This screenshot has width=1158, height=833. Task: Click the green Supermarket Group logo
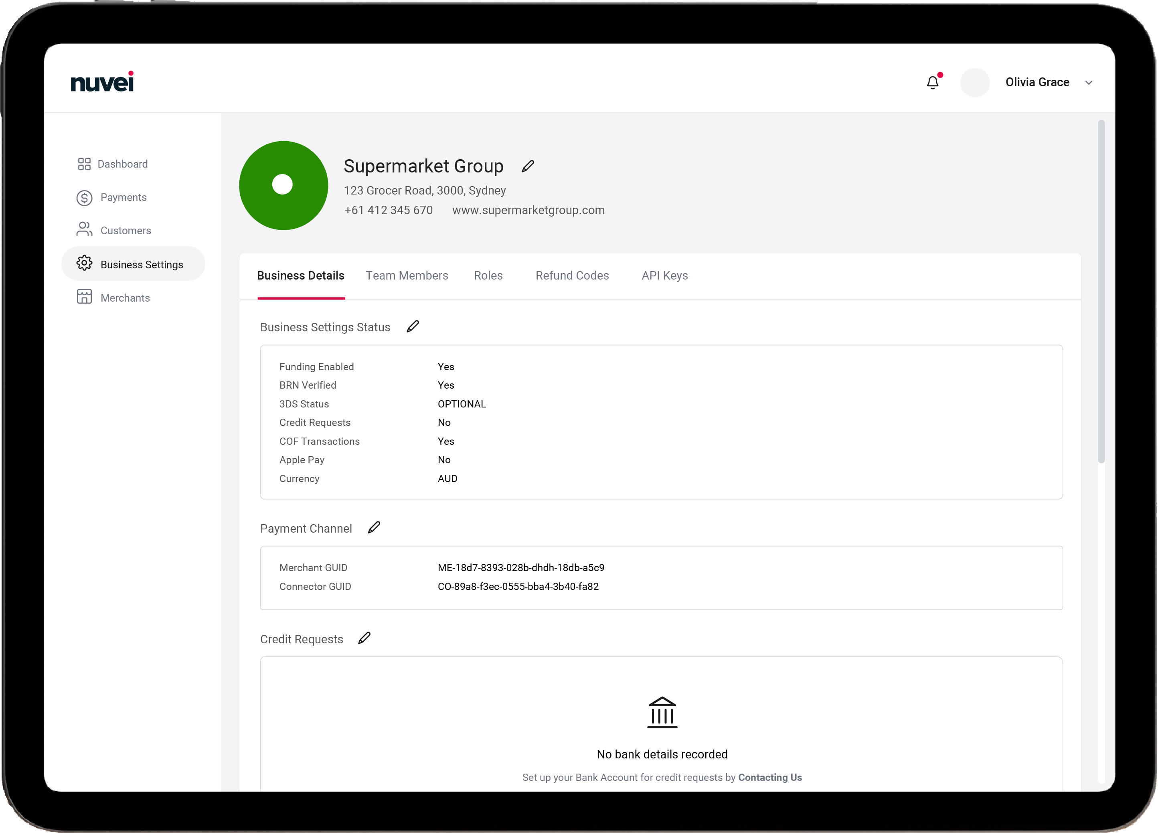pyautogui.click(x=283, y=185)
